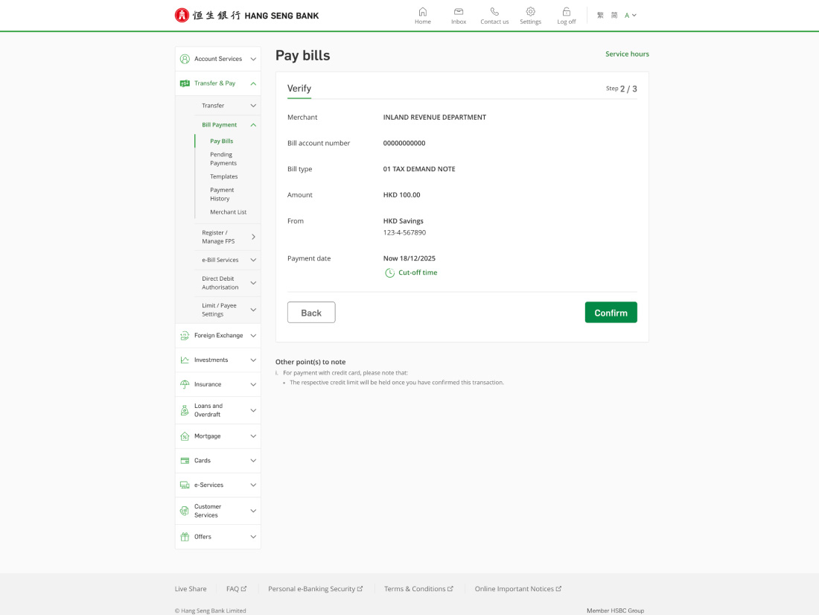
Task: Click the Log off padlock icon
Action: (x=567, y=12)
